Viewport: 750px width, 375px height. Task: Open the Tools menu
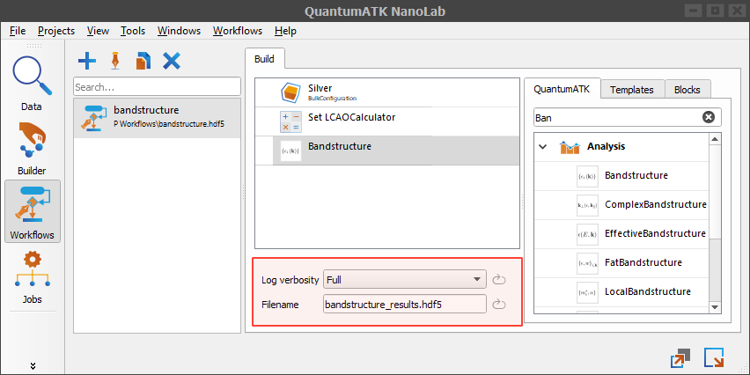pos(133,31)
